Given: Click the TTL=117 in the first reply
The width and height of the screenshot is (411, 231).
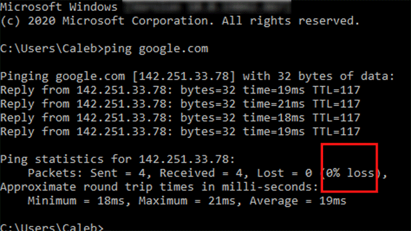Looking at the screenshot, I should pyautogui.click(x=337, y=90).
